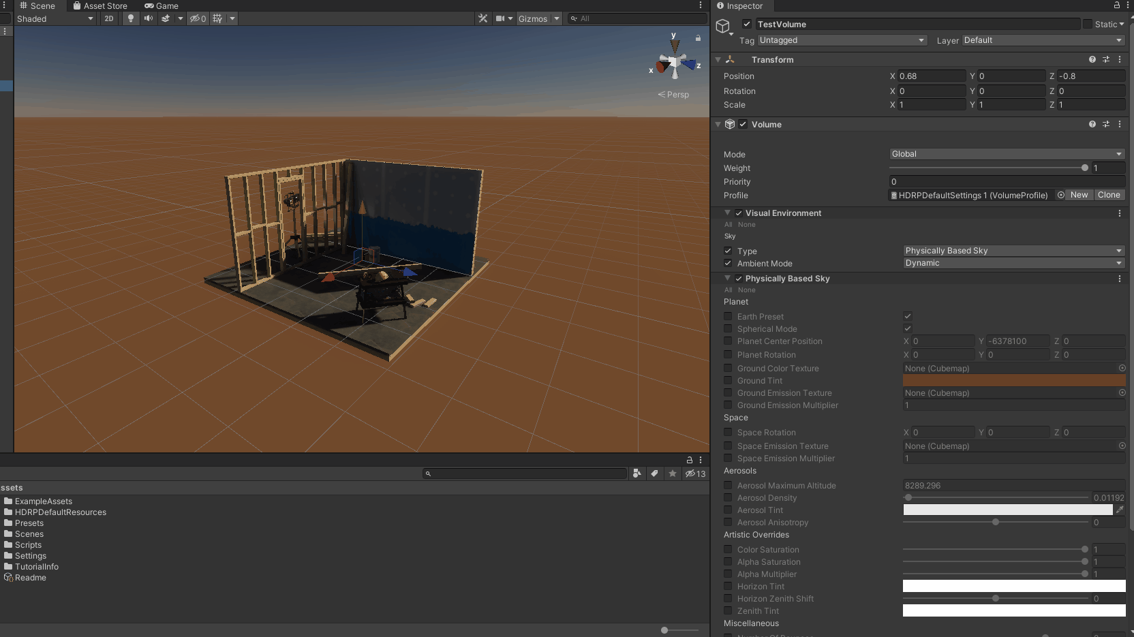Select the Inspector tab

pos(739,5)
